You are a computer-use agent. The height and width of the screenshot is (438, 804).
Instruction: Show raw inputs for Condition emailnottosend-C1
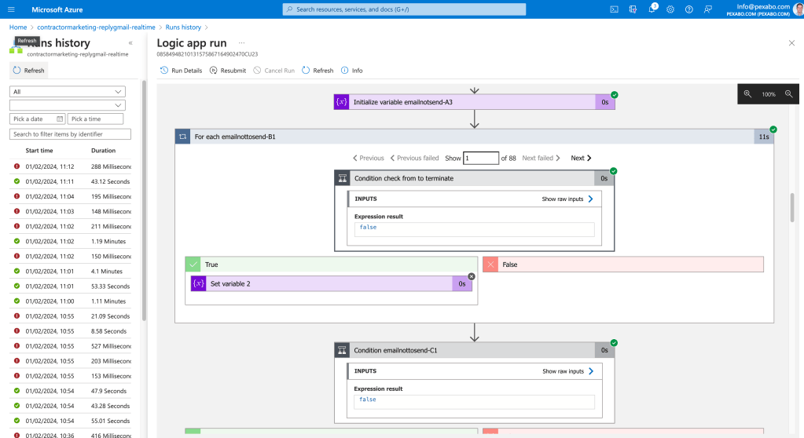tap(567, 371)
